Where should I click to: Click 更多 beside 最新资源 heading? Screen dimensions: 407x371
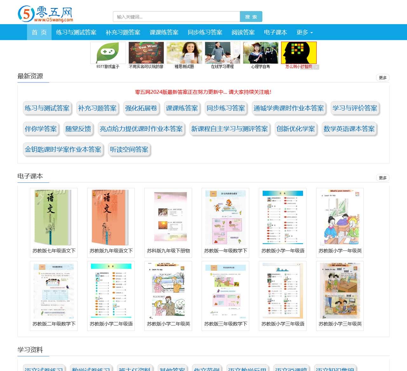pos(383,78)
